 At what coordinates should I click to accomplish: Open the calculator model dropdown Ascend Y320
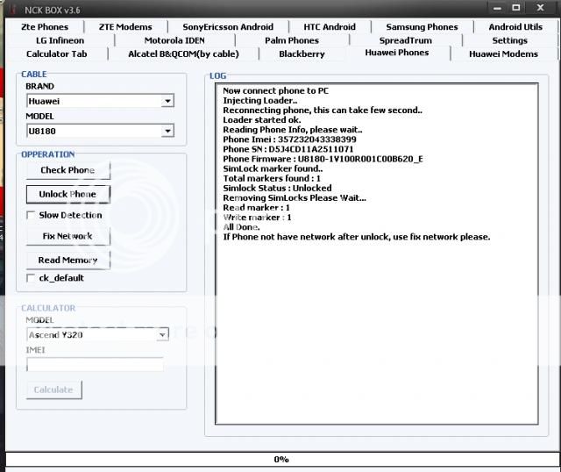[x=162, y=334]
